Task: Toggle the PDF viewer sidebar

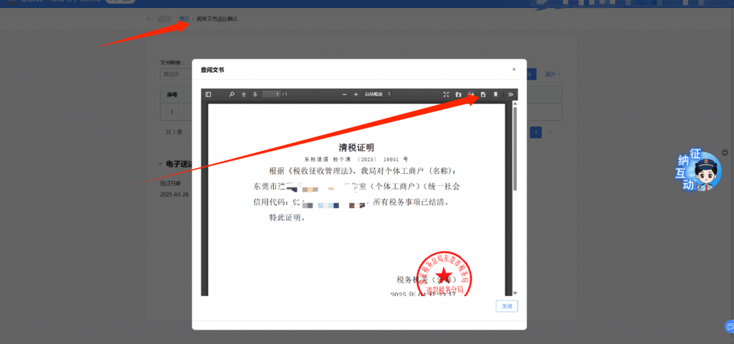Action: 209,94
